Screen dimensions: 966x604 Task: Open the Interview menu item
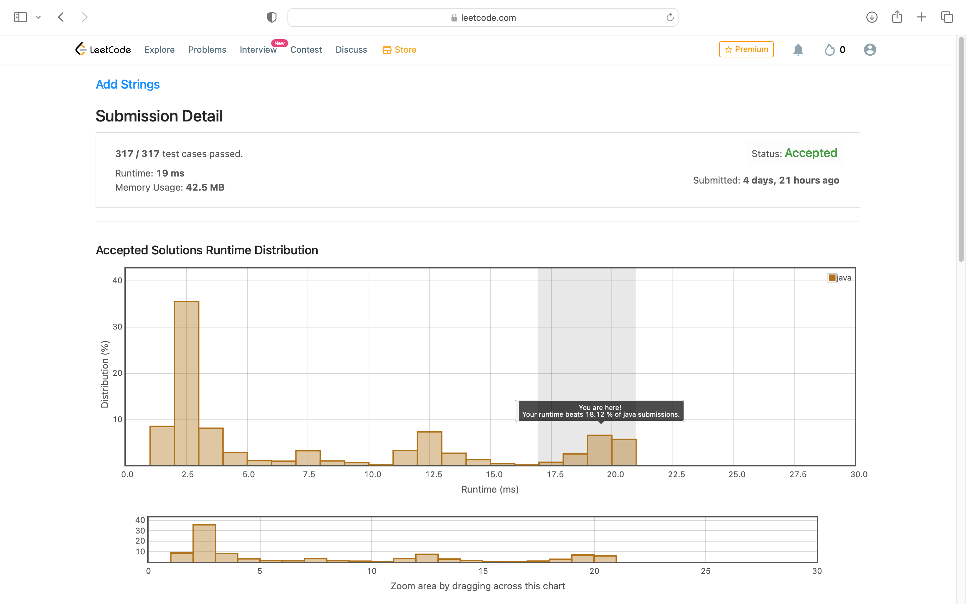(x=258, y=50)
